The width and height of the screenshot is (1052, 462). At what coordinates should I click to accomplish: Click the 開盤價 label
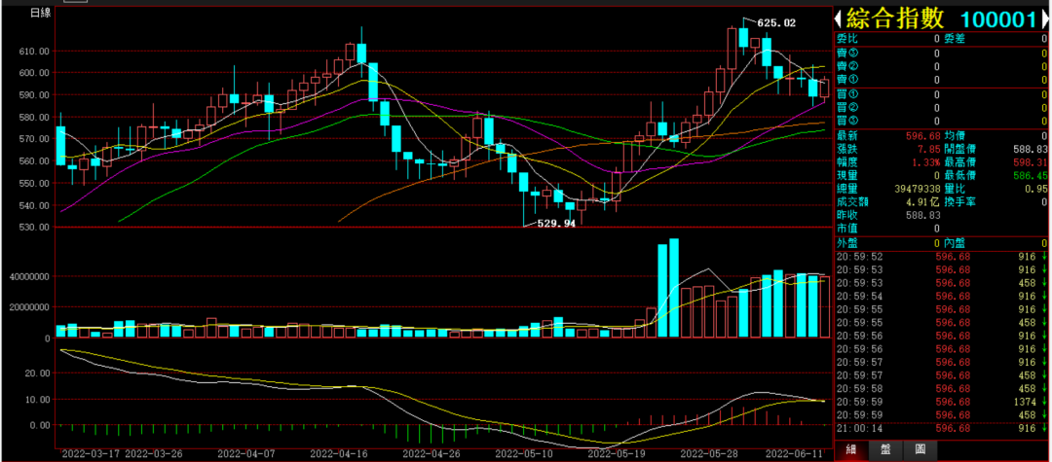tap(958, 150)
